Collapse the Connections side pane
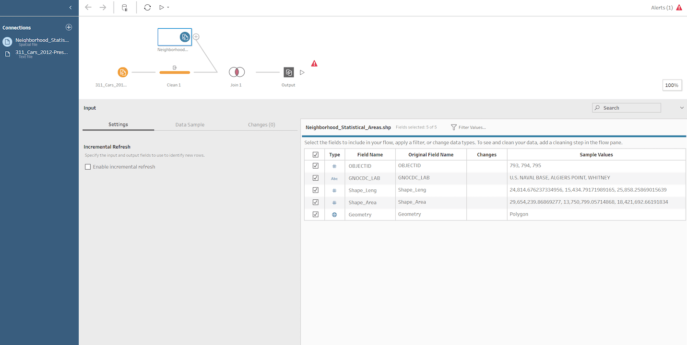Viewport: 687px width, 345px height. click(x=71, y=8)
